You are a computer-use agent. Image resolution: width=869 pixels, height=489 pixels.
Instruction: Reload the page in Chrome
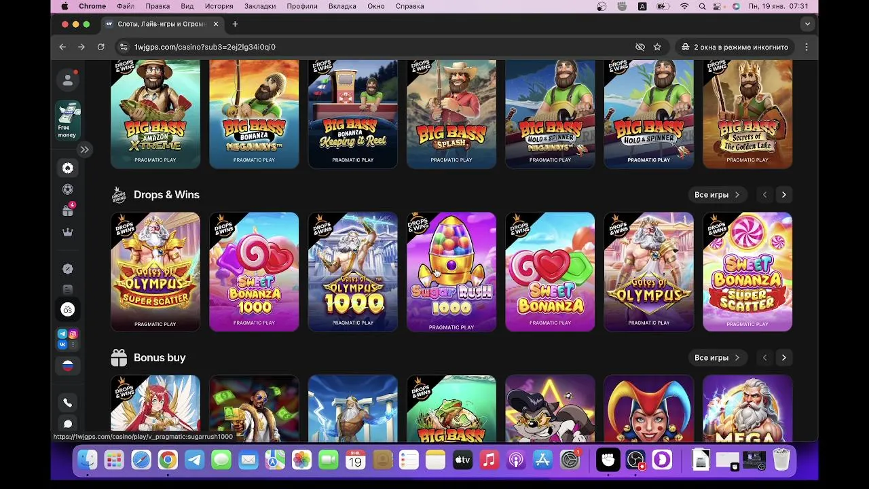[100, 47]
